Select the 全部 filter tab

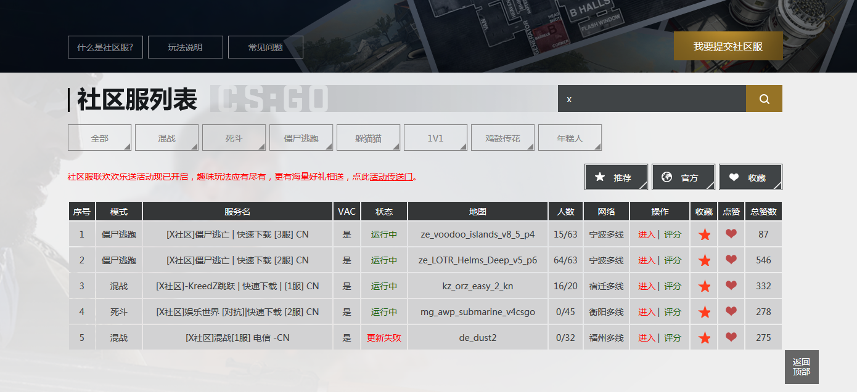tap(99, 138)
